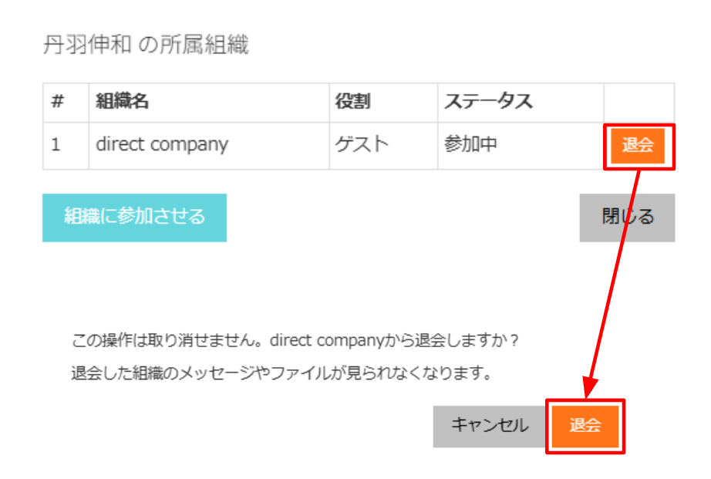
Task: Click the 丹羽伸和 name in the heading
Action: (x=87, y=45)
